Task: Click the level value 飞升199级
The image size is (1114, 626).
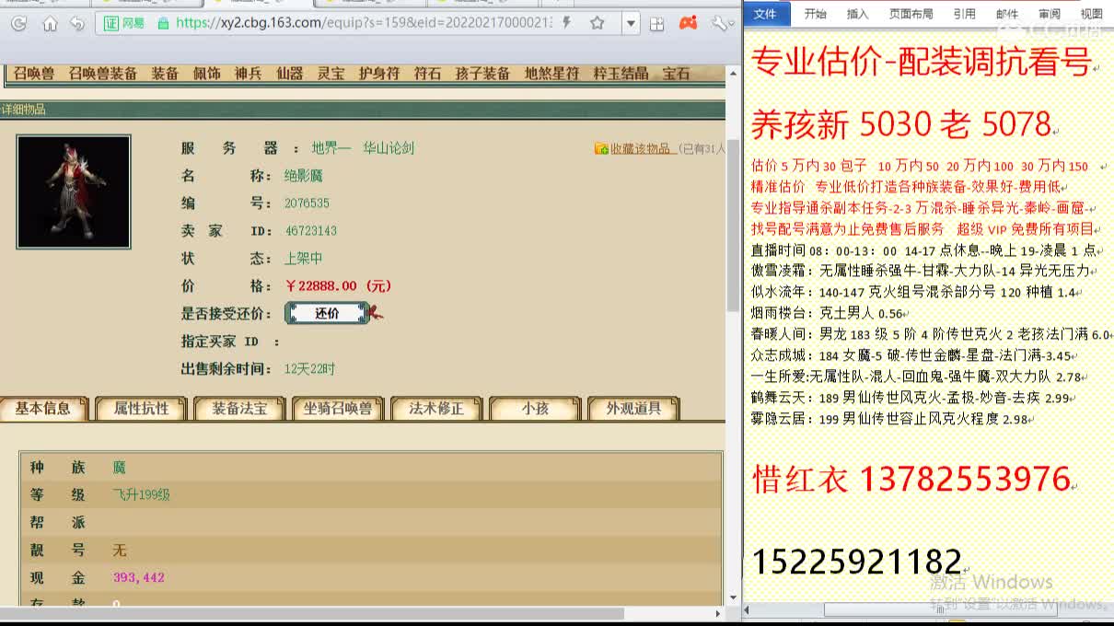Action: (x=142, y=495)
